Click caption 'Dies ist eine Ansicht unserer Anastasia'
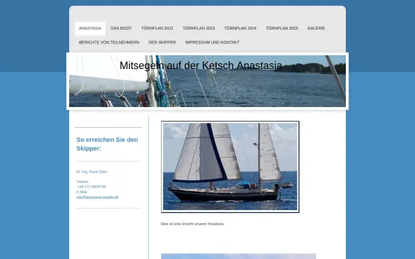The height and width of the screenshot is (259, 415). (x=192, y=224)
